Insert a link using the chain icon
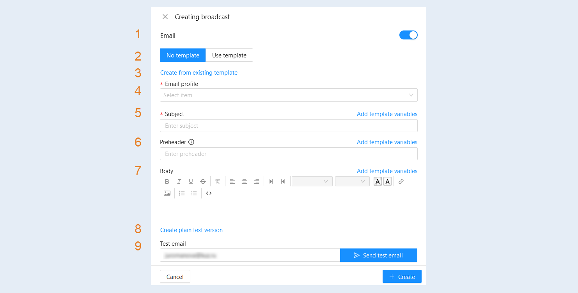The height and width of the screenshot is (293, 578). 401,181
